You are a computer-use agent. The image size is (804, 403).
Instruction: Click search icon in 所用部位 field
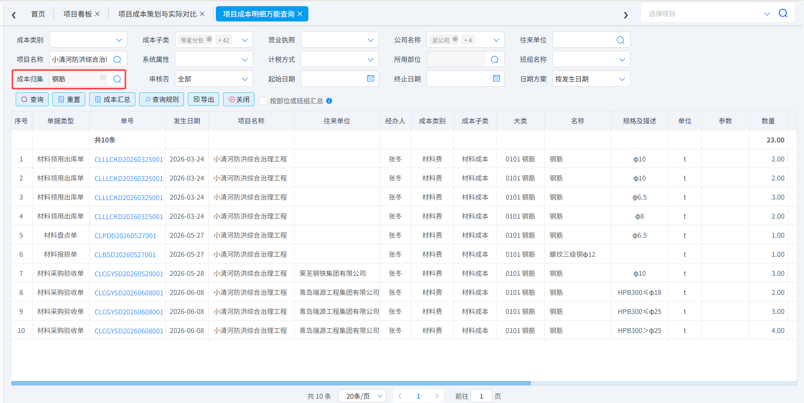click(495, 60)
